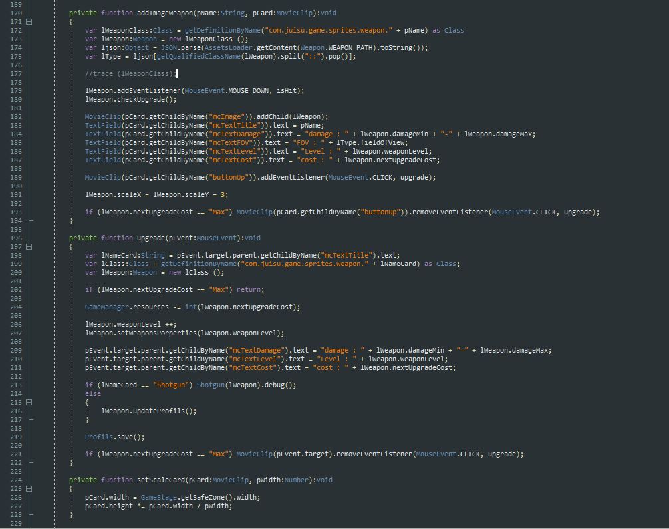Image resolution: width=669 pixels, height=529 pixels.
Task: Click the JSON identifier before .parse
Action: (168, 48)
